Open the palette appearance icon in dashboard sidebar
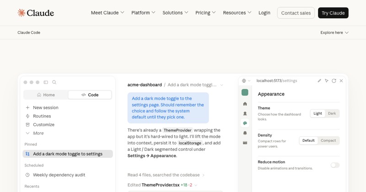The image size is (366, 192). 245,123
